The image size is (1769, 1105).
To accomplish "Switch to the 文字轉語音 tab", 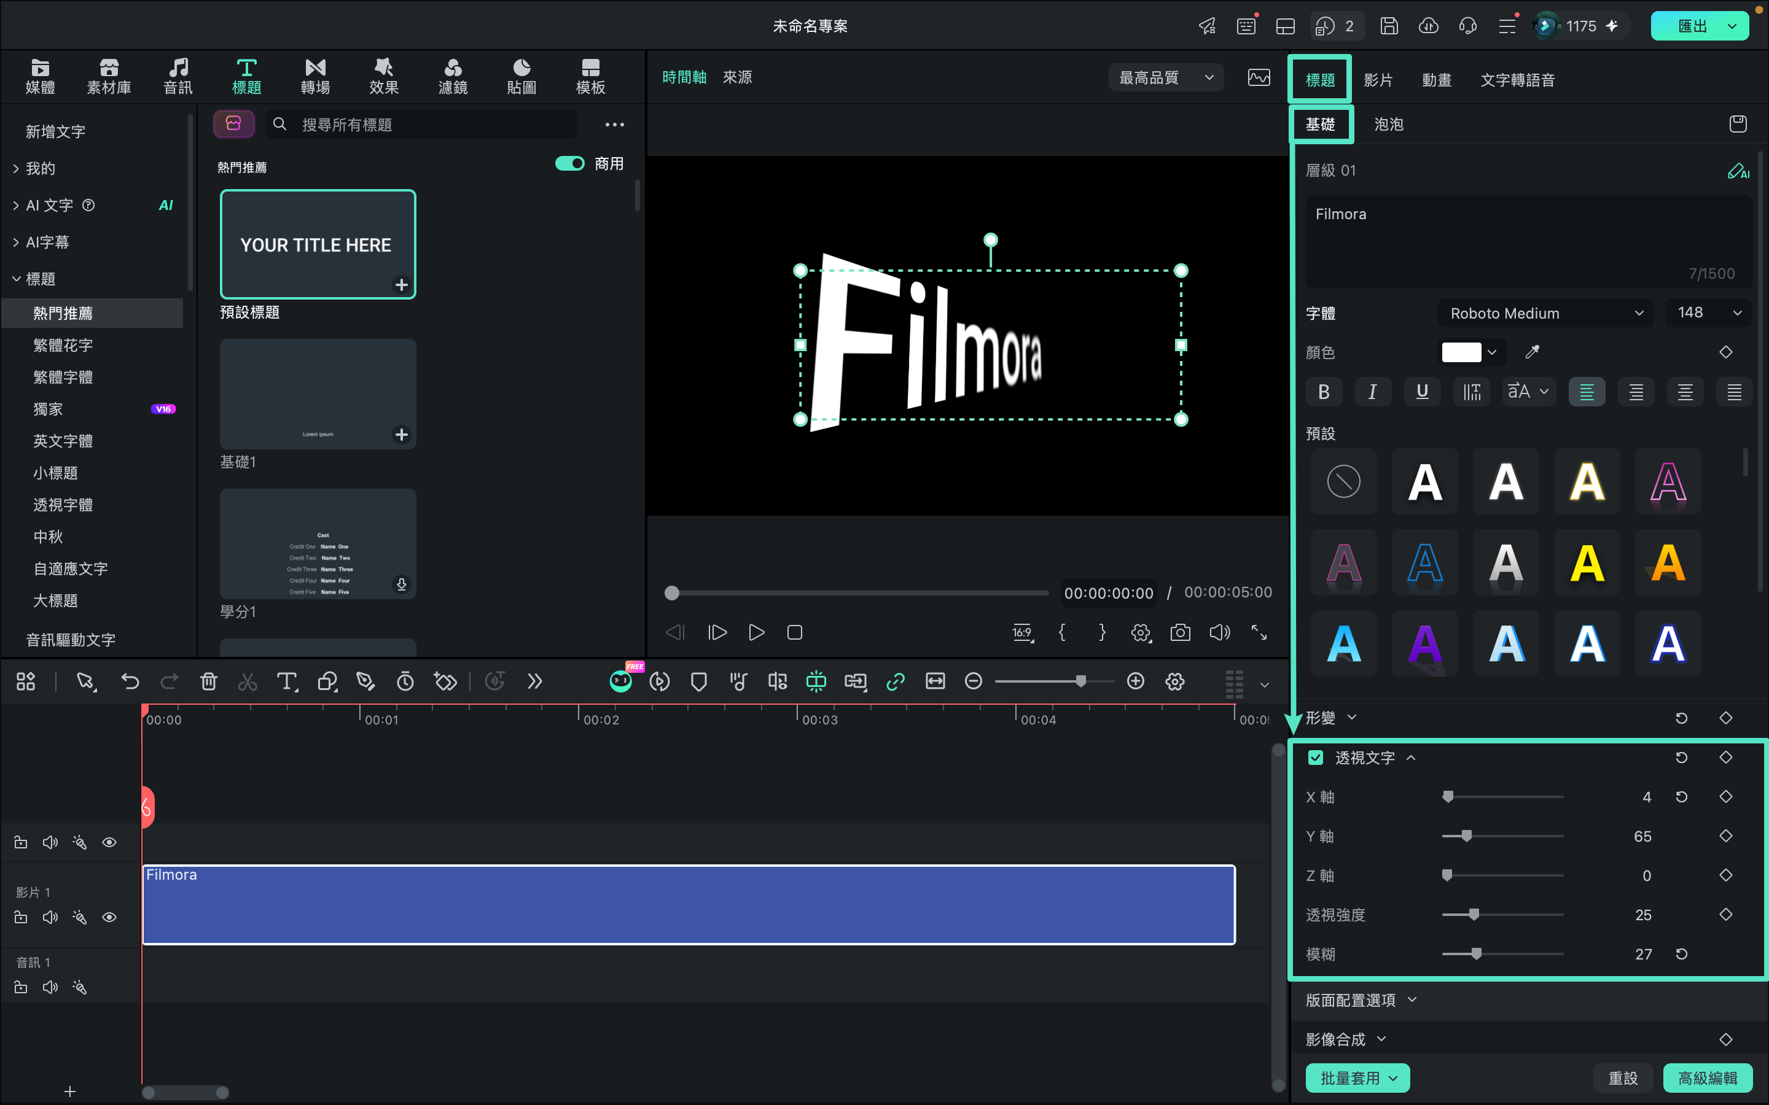I will pyautogui.click(x=1518, y=80).
